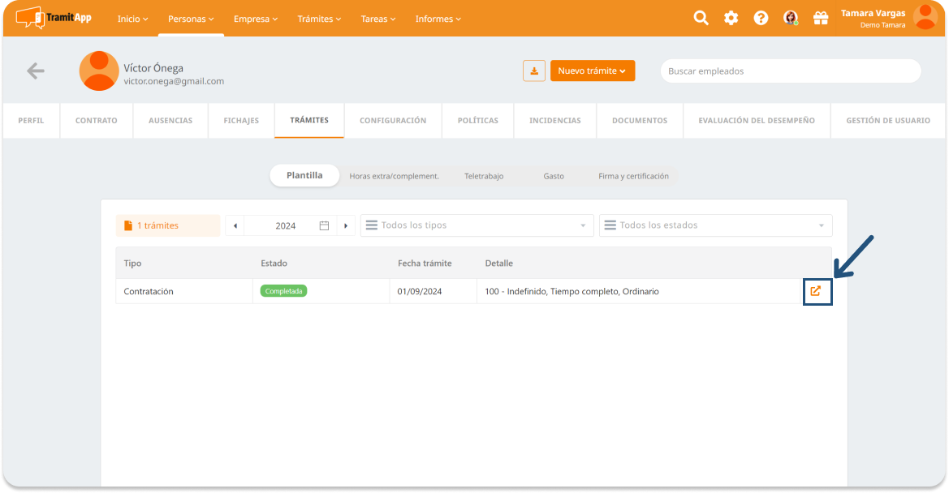
Task: Click the orange download icon button
Action: pyautogui.click(x=533, y=71)
